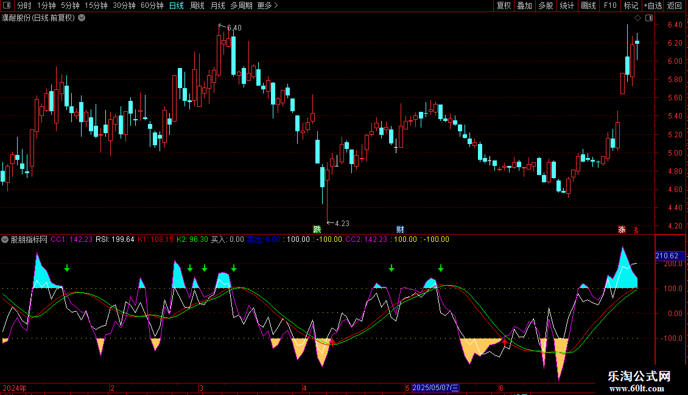Image resolution: width=688 pixels, height=395 pixels.
Task: Click the month 6 marker on time axis
Action: 501,388
